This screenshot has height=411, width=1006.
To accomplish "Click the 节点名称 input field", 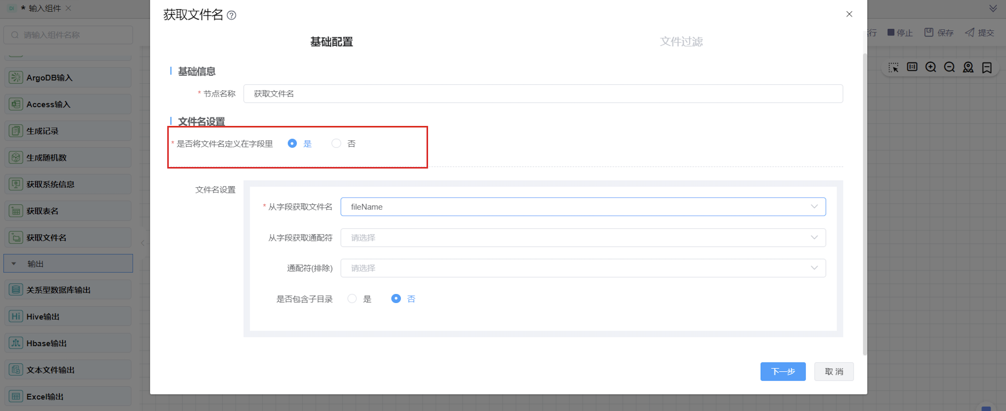I will pos(543,94).
